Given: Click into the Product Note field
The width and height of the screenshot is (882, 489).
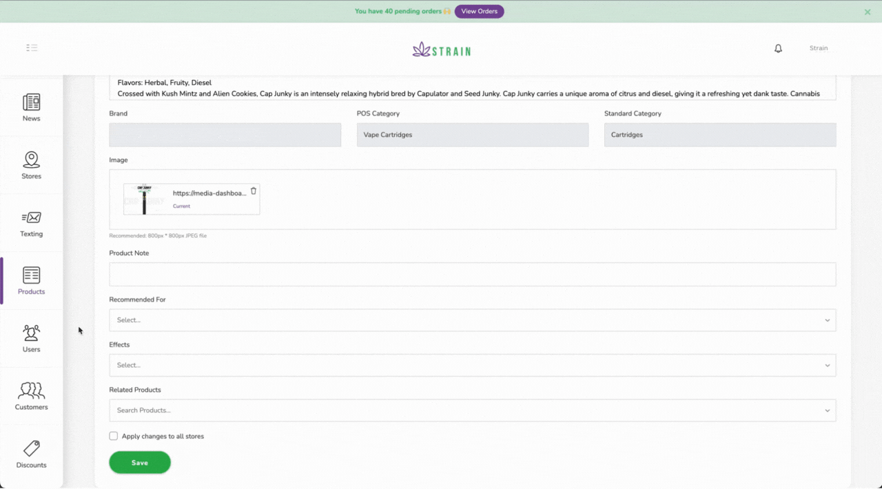Looking at the screenshot, I should pos(472,274).
